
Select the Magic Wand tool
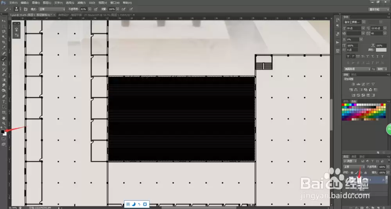click(4, 37)
